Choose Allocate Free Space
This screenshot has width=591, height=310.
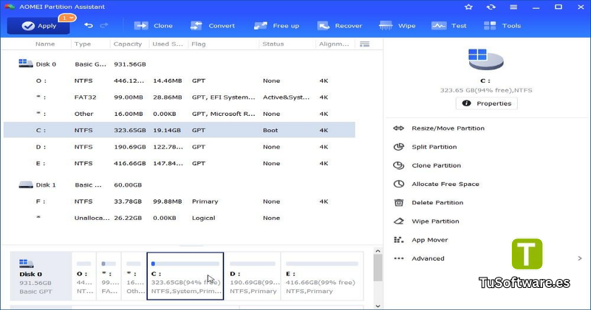point(437,184)
